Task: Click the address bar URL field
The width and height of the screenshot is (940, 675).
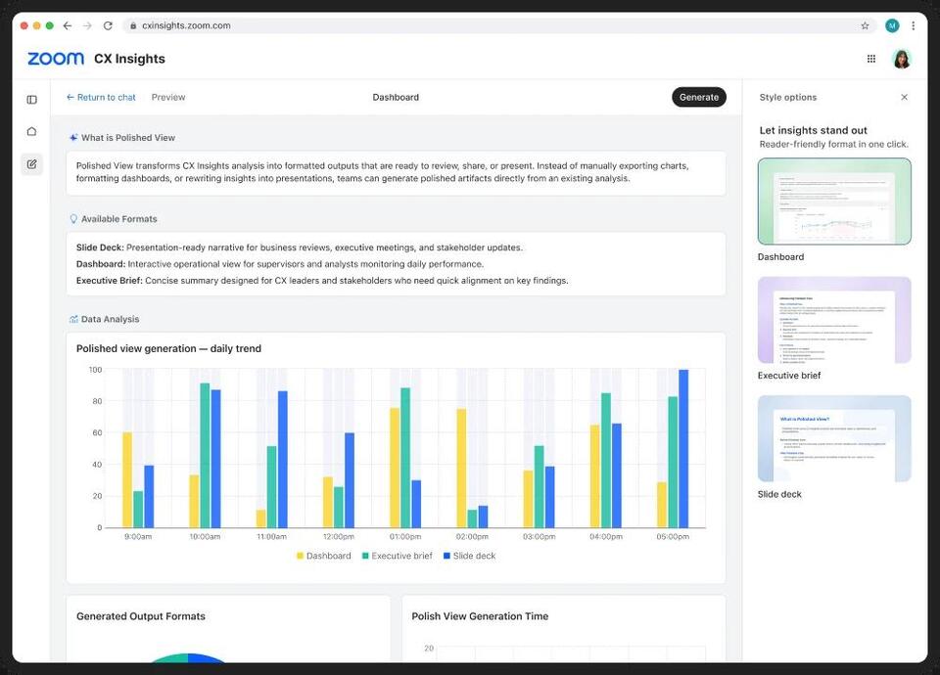Action: pos(497,25)
